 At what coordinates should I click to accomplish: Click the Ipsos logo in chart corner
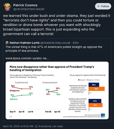pos(103,115)
